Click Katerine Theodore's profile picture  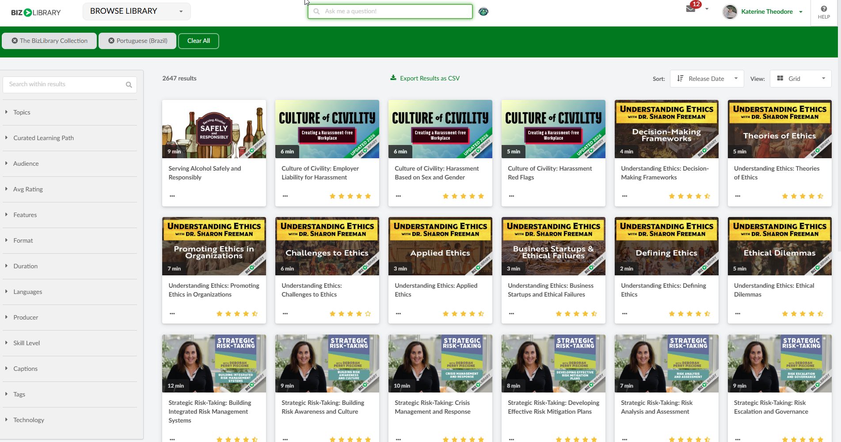coord(730,12)
